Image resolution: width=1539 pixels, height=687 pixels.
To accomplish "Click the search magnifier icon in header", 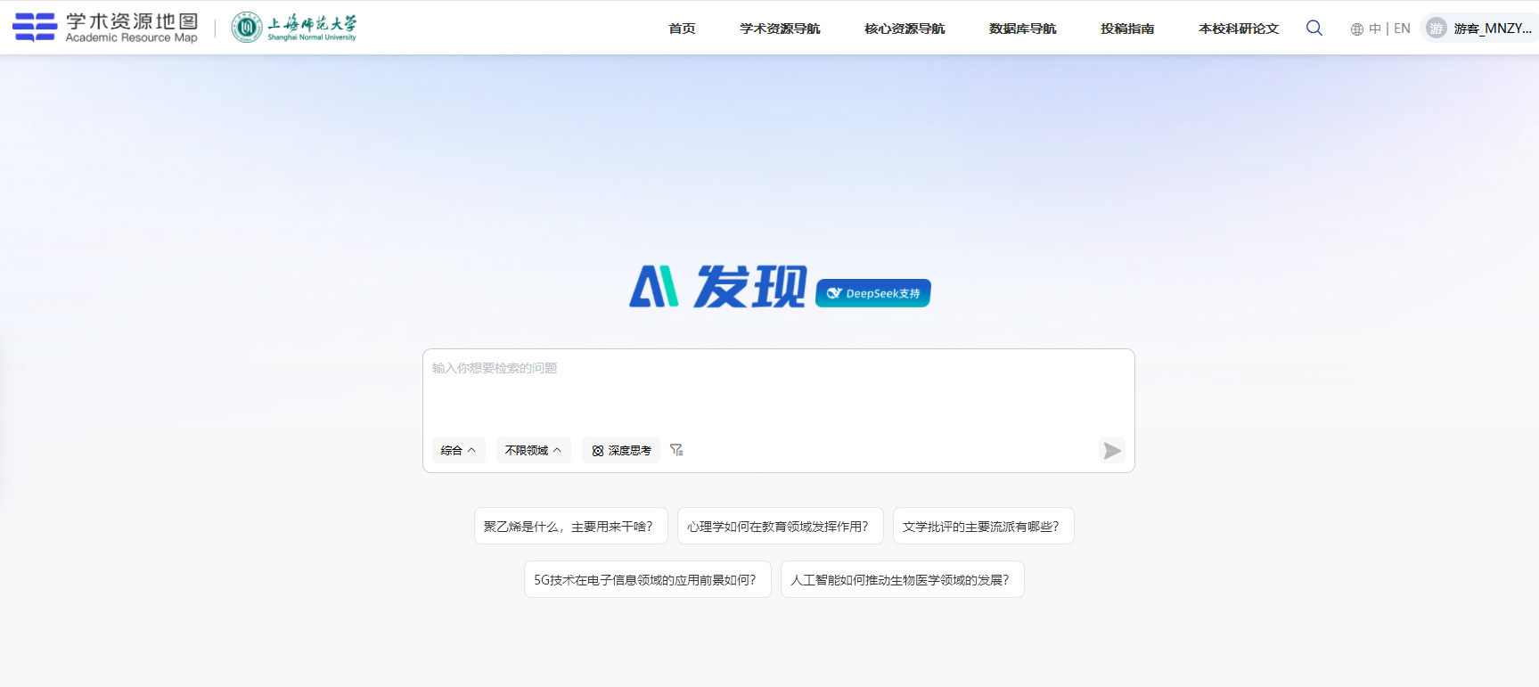I will [x=1314, y=29].
